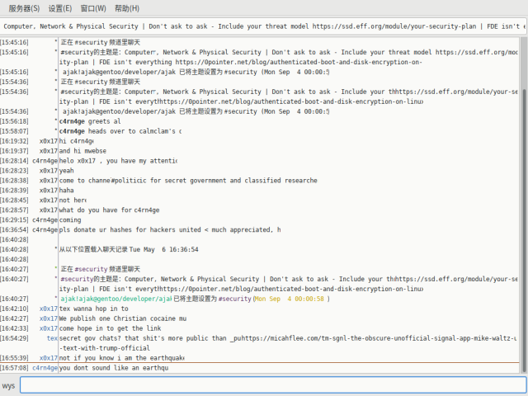Open the 窗口(W) menu
This screenshot has height=396, width=528.
pyautogui.click(x=93, y=8)
